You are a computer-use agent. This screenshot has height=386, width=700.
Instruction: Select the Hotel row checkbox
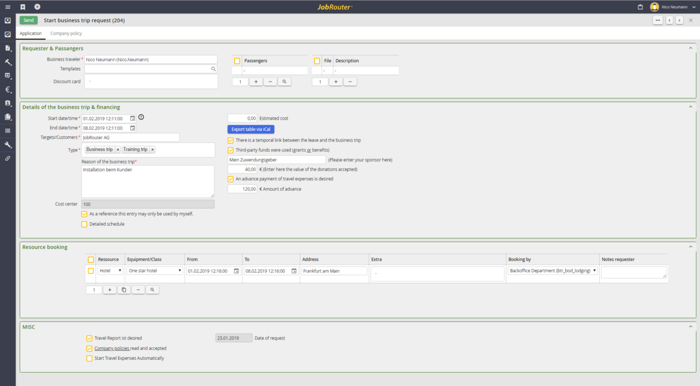91,271
